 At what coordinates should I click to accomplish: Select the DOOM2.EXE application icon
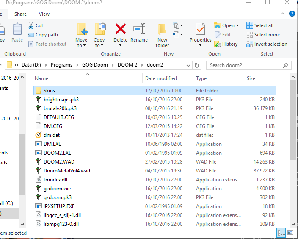(39, 153)
